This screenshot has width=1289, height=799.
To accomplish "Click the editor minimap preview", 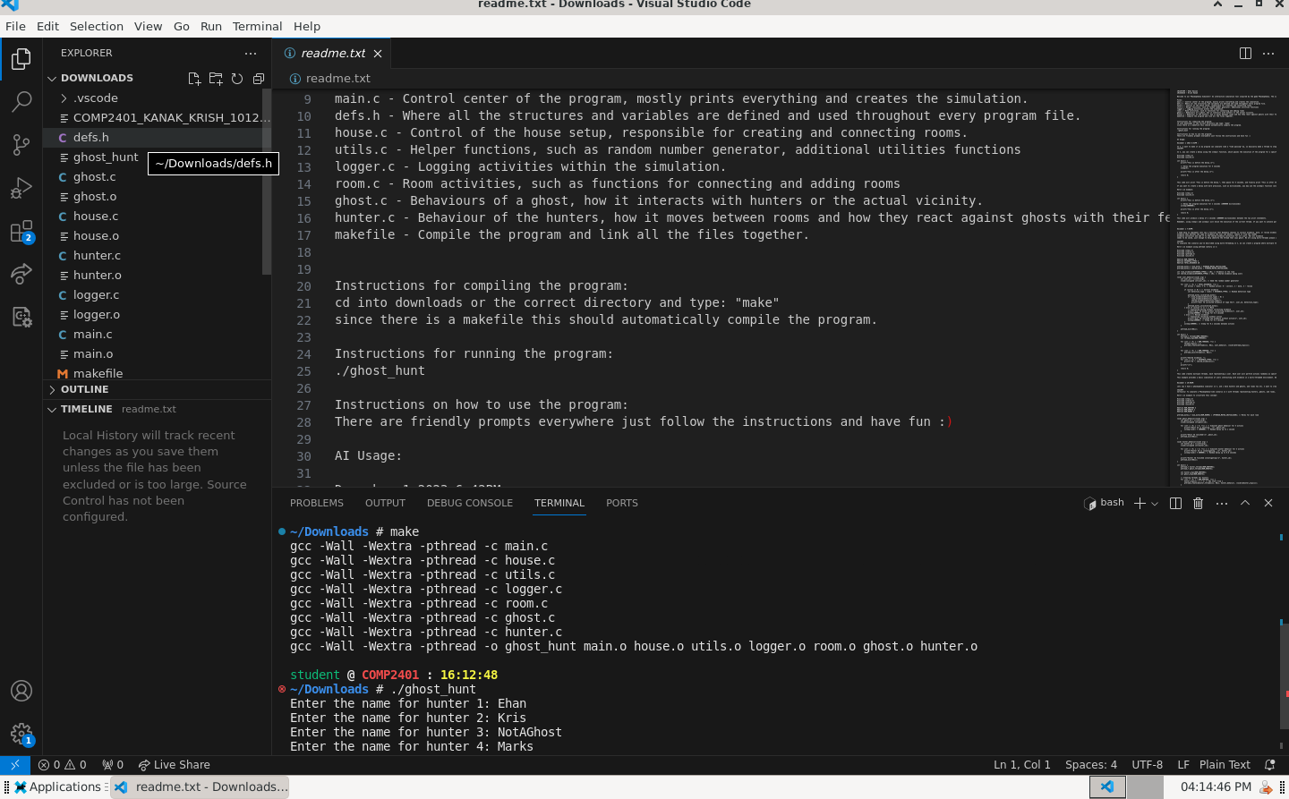I will (1226, 286).
